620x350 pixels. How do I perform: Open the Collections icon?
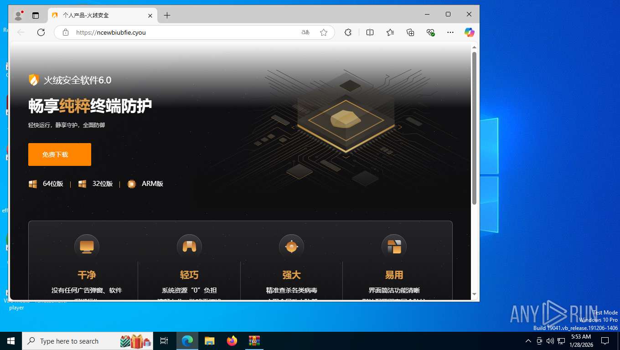(410, 32)
